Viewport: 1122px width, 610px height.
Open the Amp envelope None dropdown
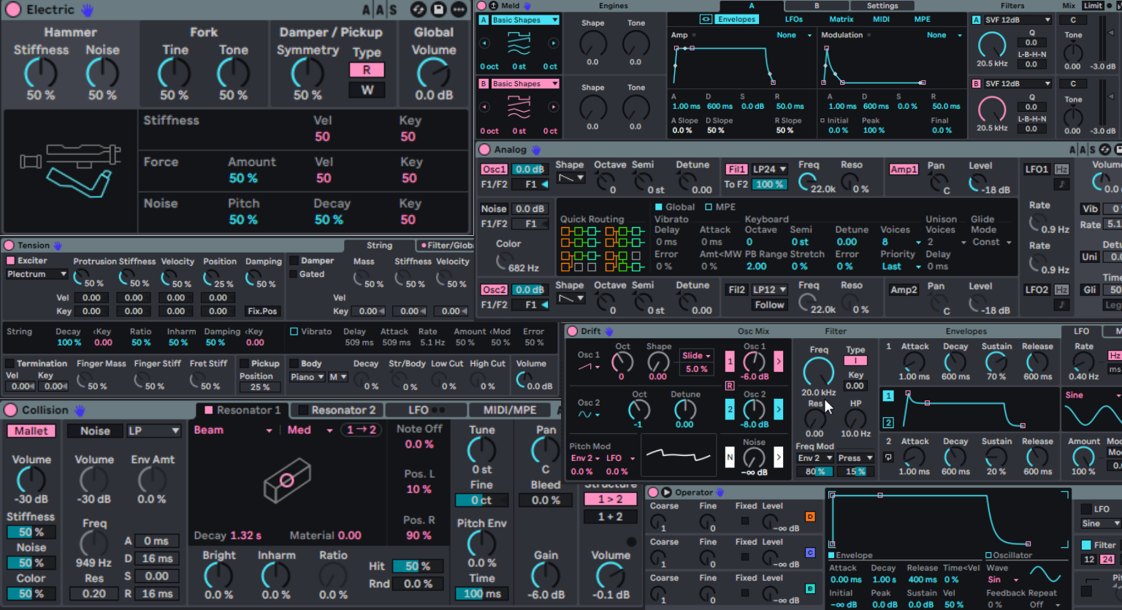point(794,35)
